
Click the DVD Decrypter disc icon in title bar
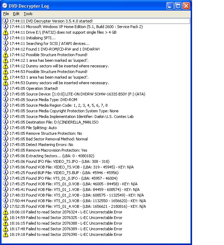[x=5, y=6]
